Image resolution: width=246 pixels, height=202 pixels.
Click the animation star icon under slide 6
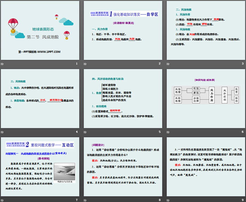pos(168,132)
